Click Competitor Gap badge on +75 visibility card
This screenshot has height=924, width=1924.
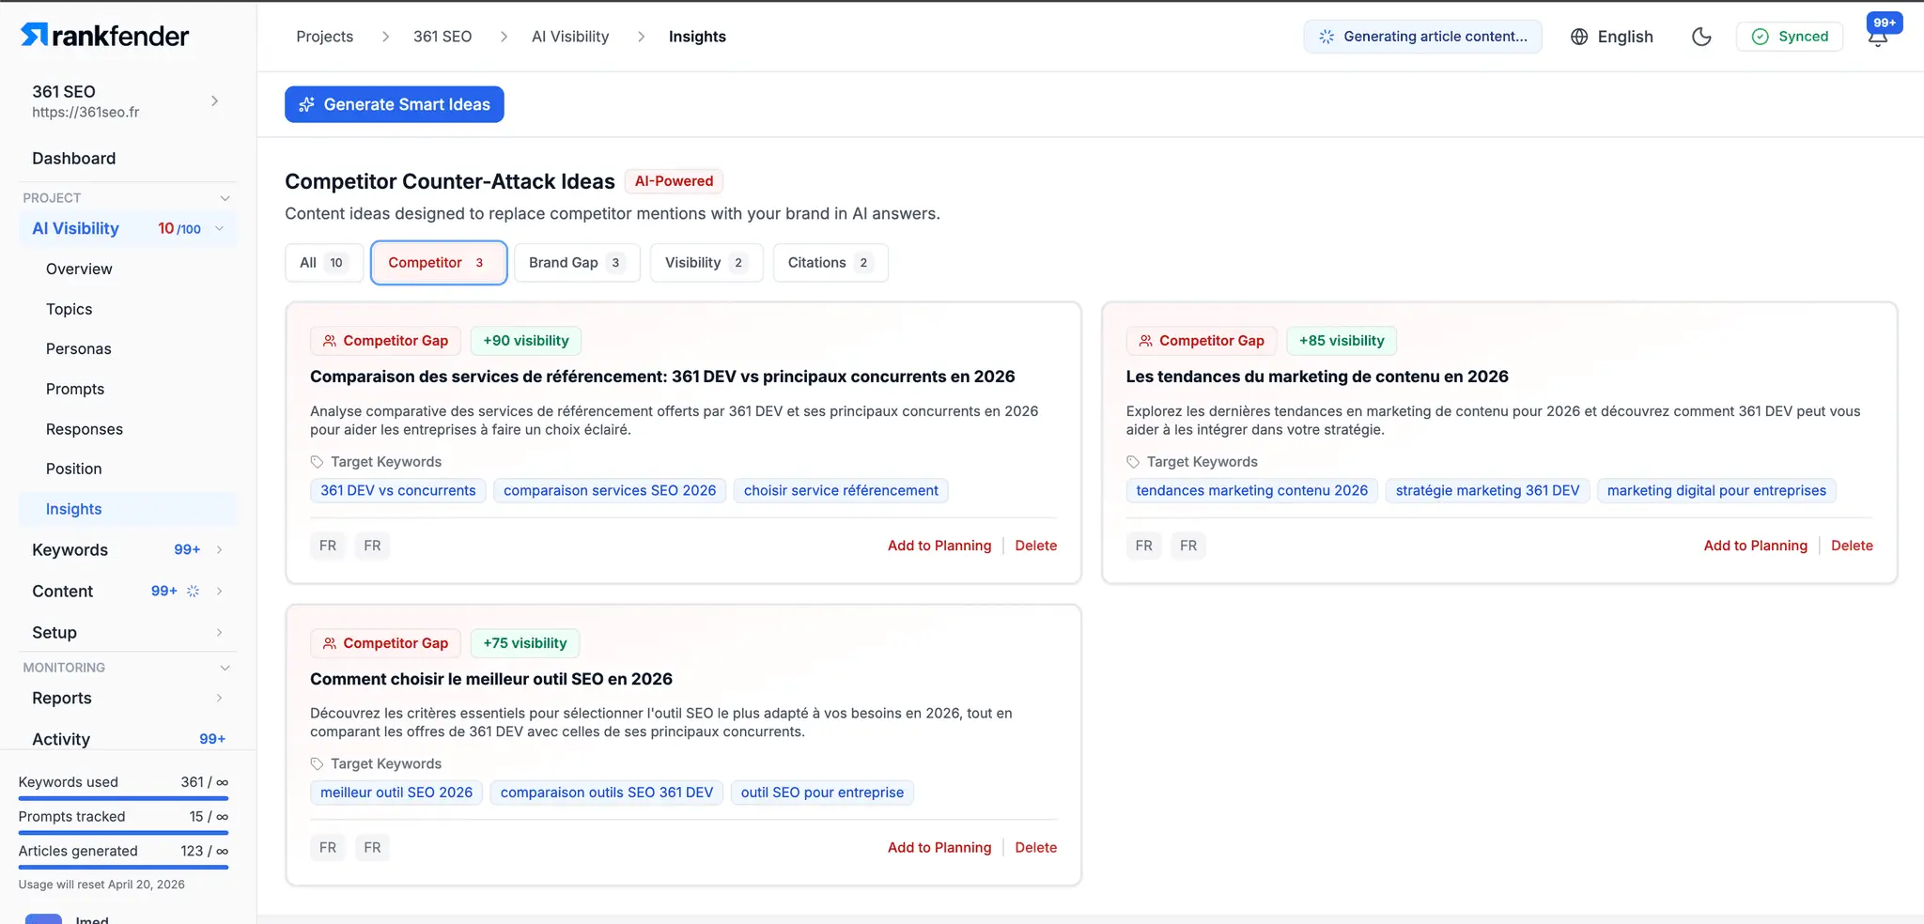click(385, 643)
